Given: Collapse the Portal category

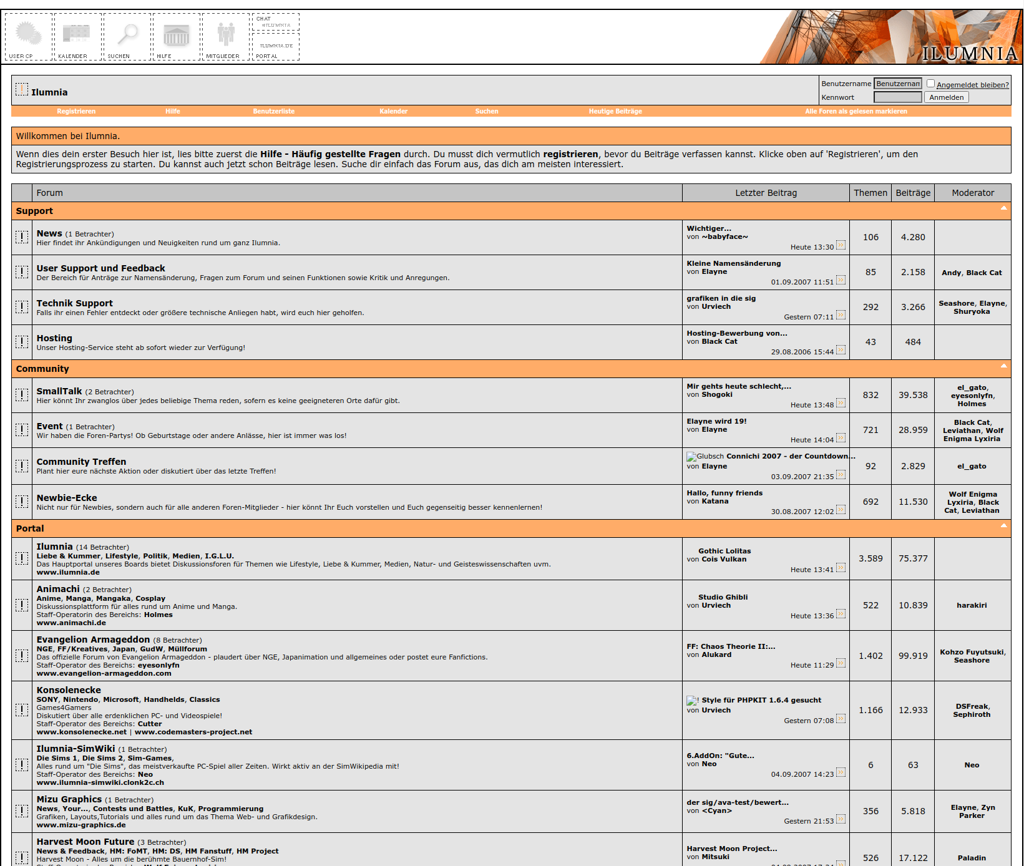Looking at the screenshot, I should click(x=1003, y=526).
